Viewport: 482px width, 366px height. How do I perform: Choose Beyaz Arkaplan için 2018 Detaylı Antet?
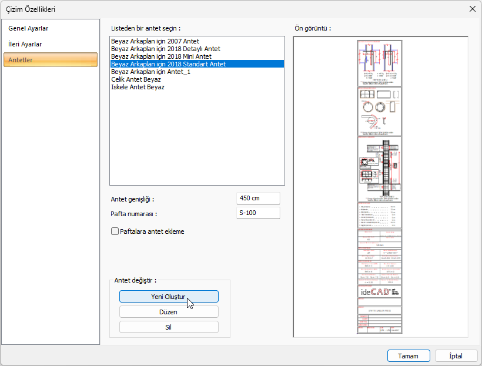(x=165, y=49)
